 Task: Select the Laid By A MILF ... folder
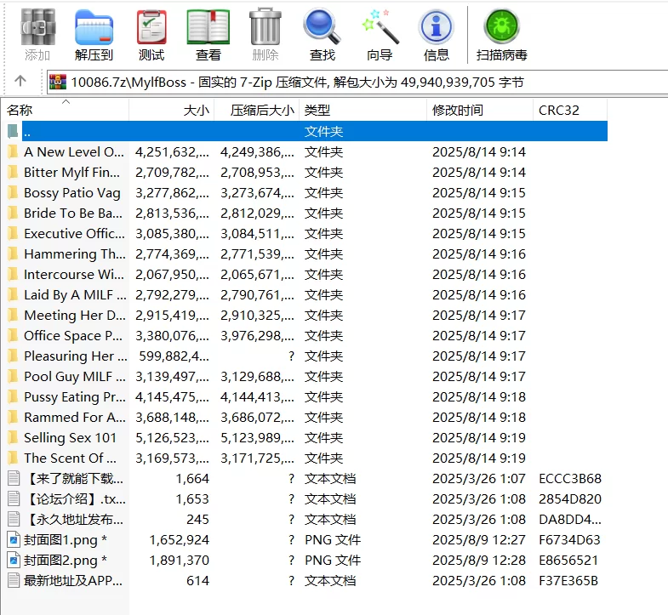[x=75, y=294]
